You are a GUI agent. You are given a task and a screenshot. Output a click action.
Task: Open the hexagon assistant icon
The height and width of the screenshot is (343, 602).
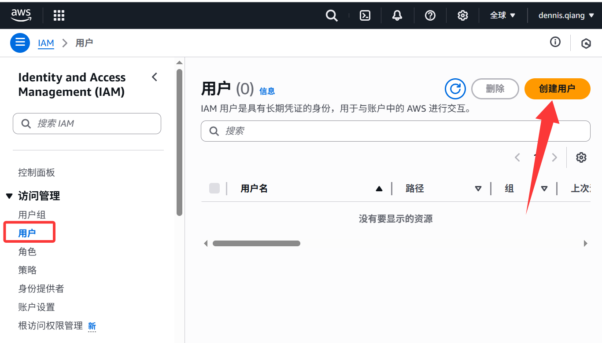tap(586, 43)
